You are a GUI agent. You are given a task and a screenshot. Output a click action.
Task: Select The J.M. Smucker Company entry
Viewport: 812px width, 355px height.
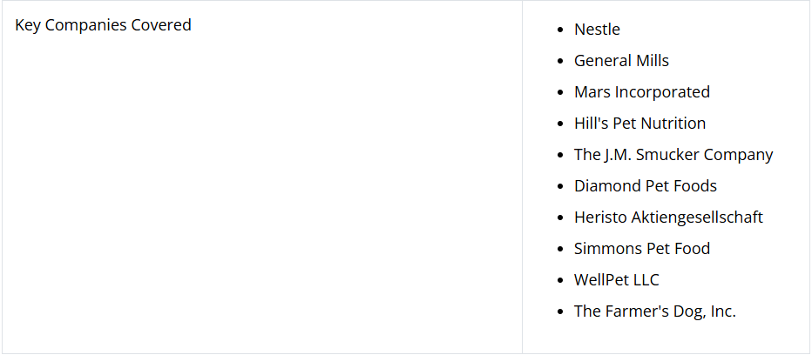click(673, 155)
